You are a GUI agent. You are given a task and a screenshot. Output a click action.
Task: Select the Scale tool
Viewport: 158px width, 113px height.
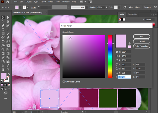click(x=8, y=41)
